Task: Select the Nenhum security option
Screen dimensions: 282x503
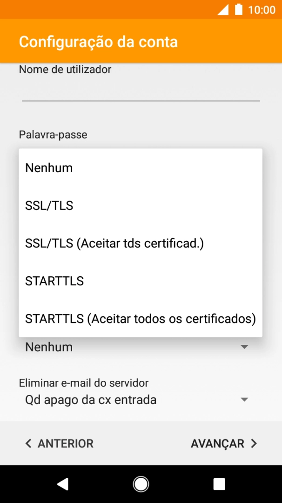Action: (x=49, y=168)
